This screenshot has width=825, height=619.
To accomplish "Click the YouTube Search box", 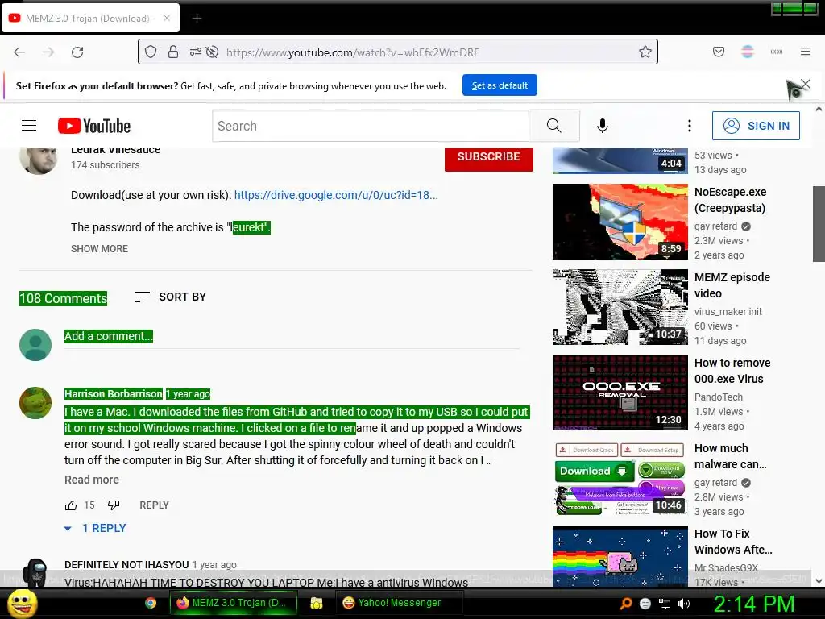I will pos(371,126).
